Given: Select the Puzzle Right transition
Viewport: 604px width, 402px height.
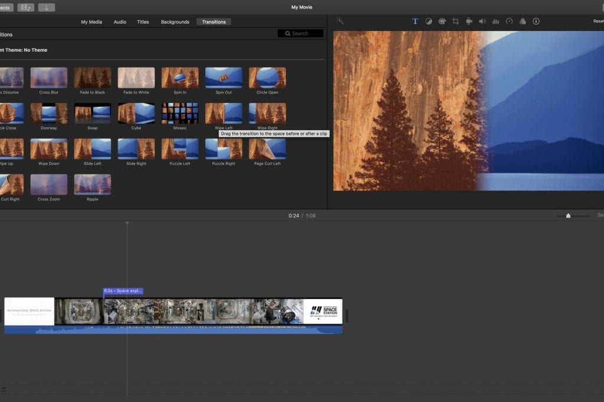Looking at the screenshot, I should click(x=224, y=149).
